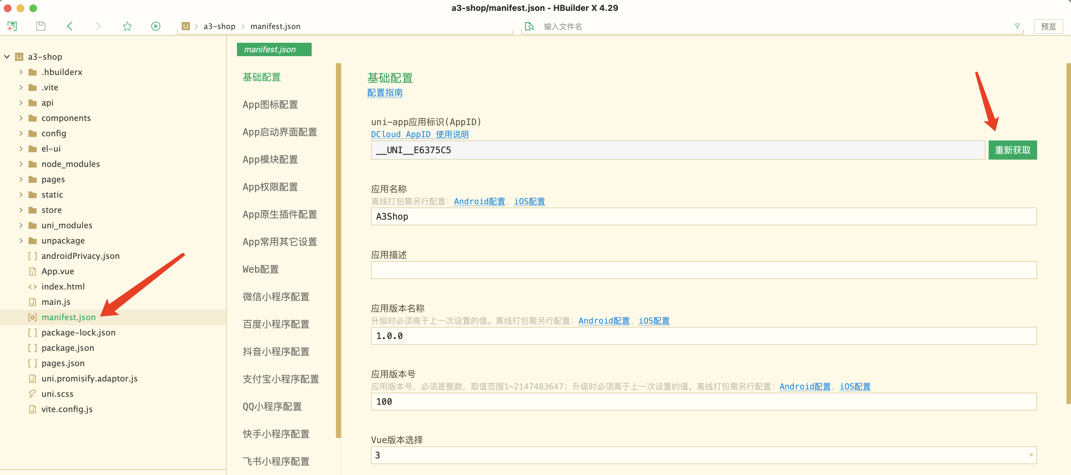The image size is (1071, 475).
Task: Click the a3-shop project root icon
Action: [x=19, y=57]
